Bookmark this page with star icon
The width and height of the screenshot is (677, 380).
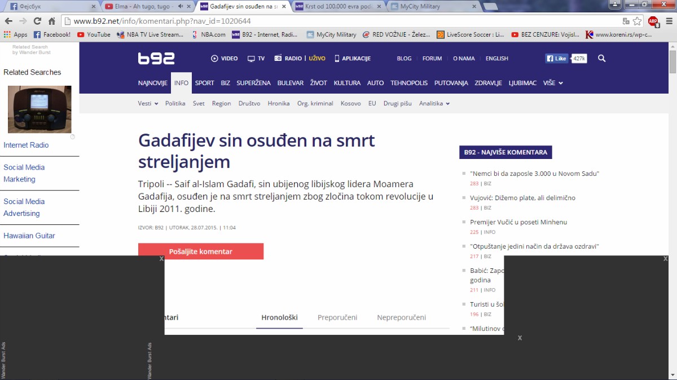[x=637, y=21]
